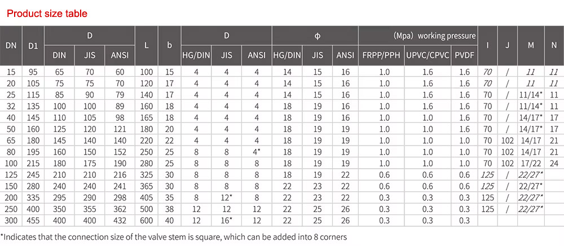Select the 16* cell in the last row
Image resolution: width=564 pixels, height=246 pixels.
[x=226, y=219]
